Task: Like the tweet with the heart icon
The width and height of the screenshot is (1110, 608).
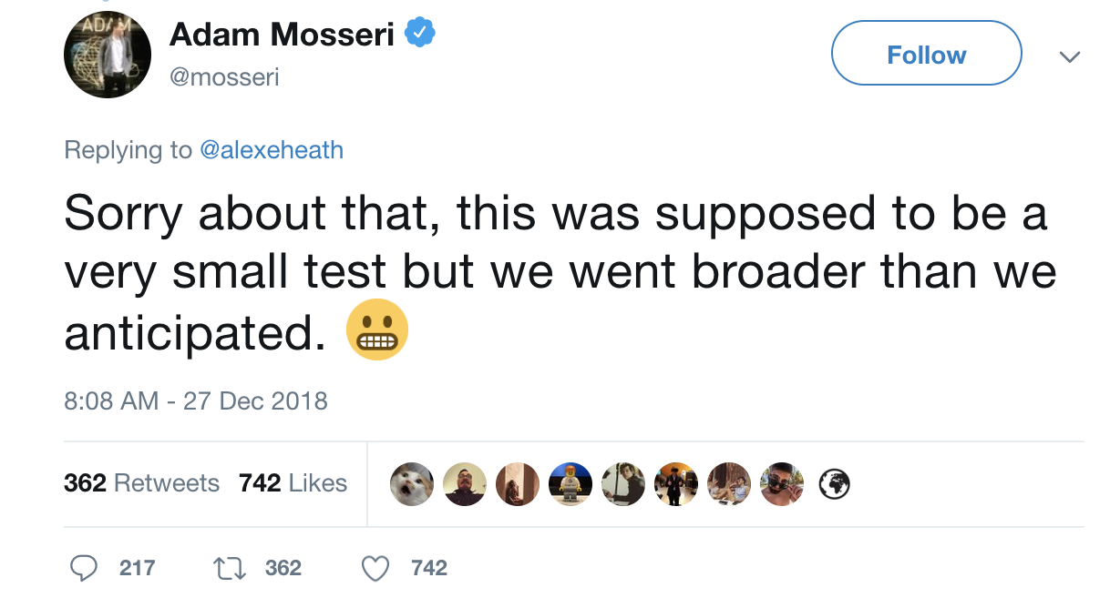Action: (x=375, y=569)
